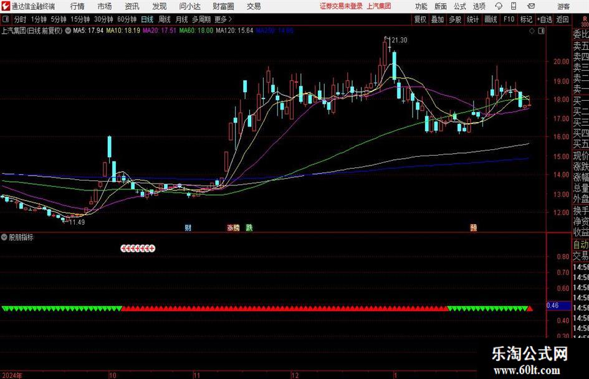The height and width of the screenshot is (379, 589).
Task: Click the 多股 toolbar button
Action: pyautogui.click(x=455, y=19)
